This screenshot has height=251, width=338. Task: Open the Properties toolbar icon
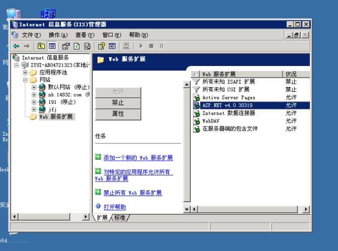(x=66, y=46)
